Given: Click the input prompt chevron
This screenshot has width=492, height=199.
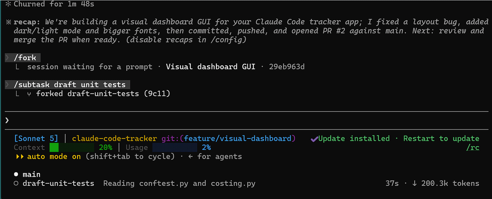Looking at the screenshot, I should click(7, 120).
